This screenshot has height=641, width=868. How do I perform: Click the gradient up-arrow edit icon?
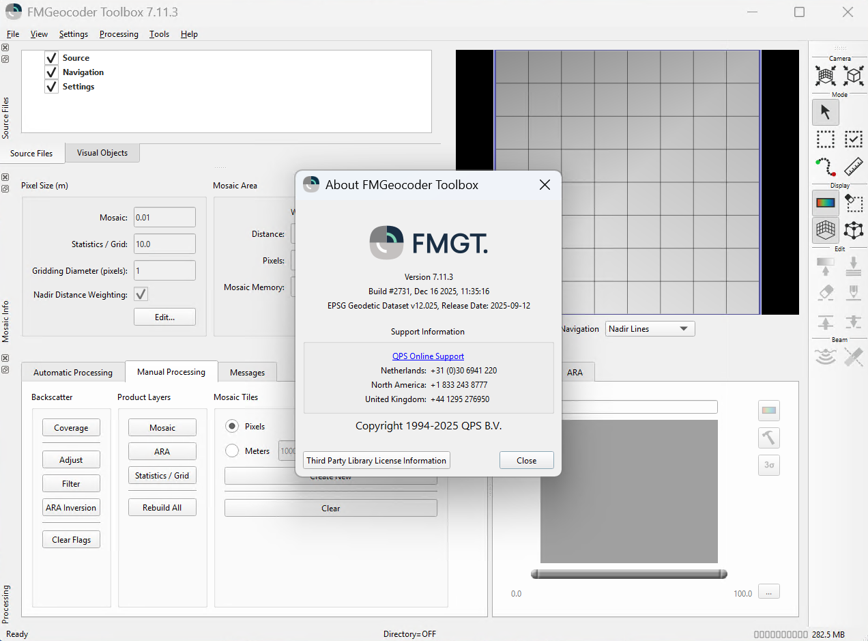pos(826,266)
